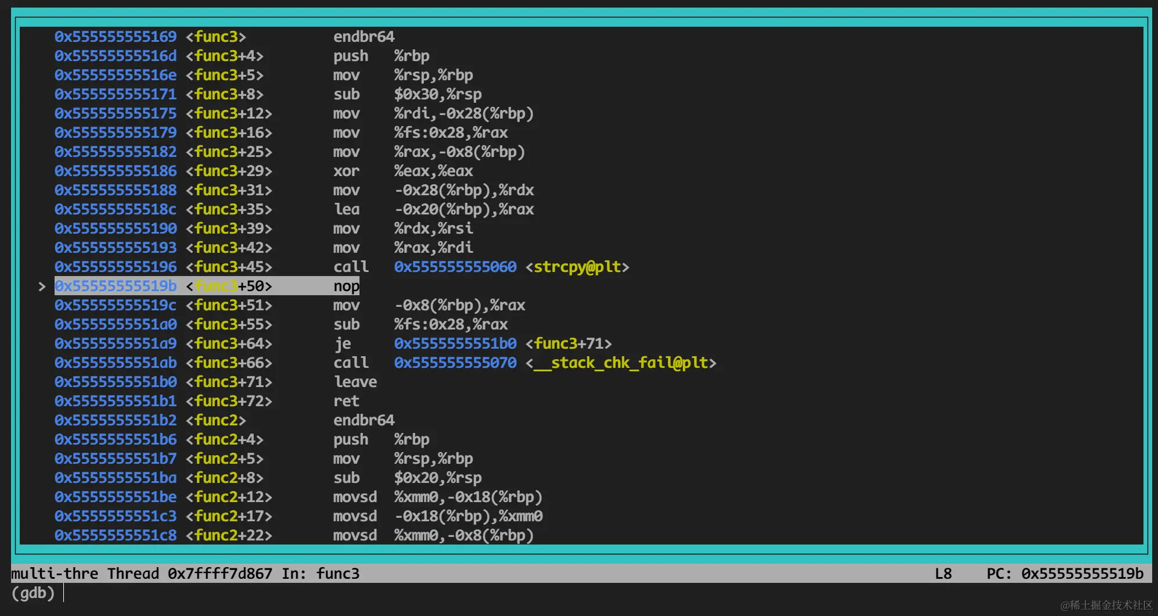Click the je mnemonic
This screenshot has width=1158, height=616.
pos(342,343)
